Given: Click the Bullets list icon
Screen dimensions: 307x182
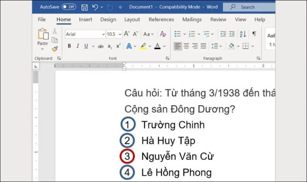Looking at the screenshot, I should click(178, 34).
